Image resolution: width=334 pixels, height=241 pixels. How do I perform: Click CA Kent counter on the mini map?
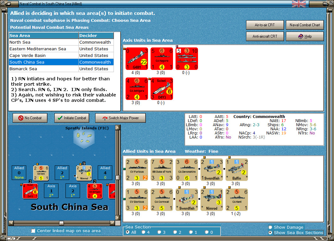click(41, 173)
